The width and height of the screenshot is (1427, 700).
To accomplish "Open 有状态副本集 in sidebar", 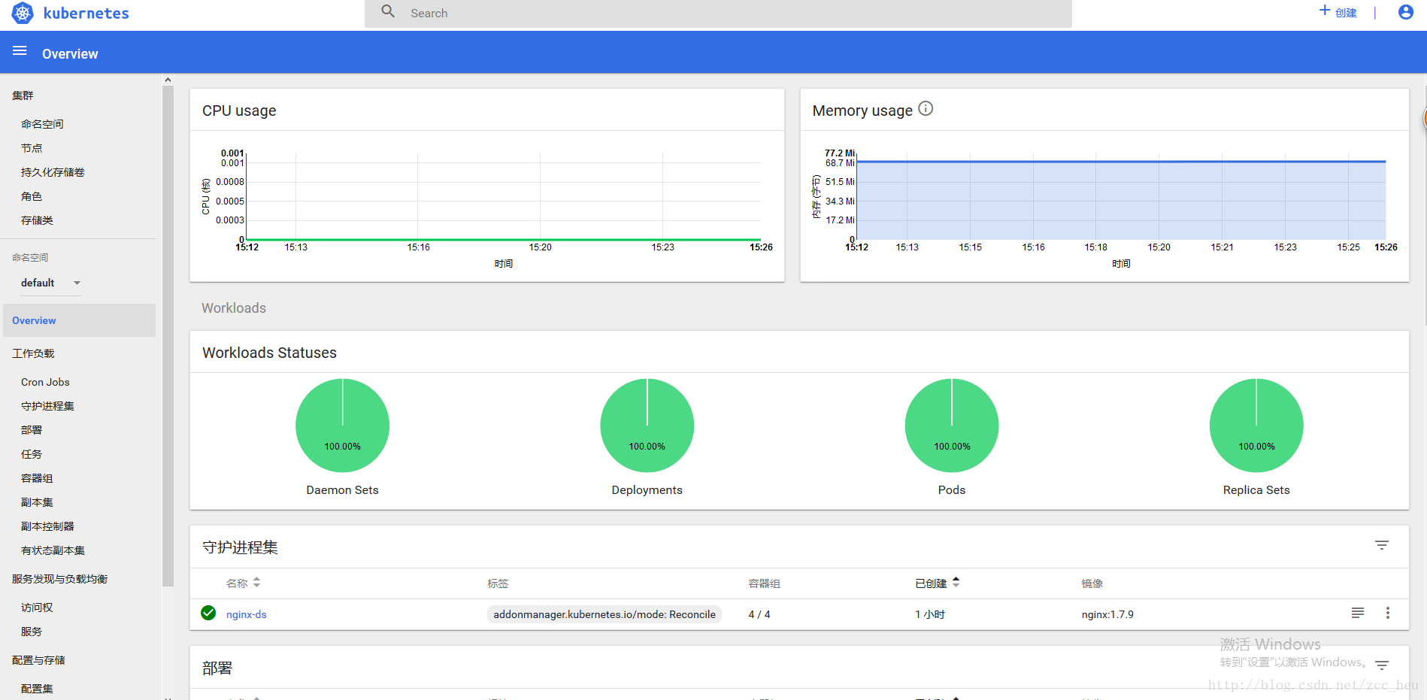I will point(53,550).
